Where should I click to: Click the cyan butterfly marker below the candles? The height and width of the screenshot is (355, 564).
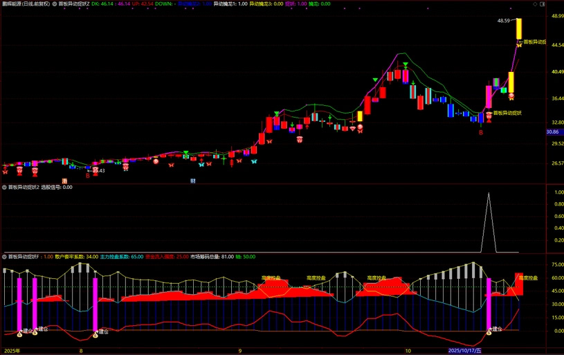click(x=254, y=161)
